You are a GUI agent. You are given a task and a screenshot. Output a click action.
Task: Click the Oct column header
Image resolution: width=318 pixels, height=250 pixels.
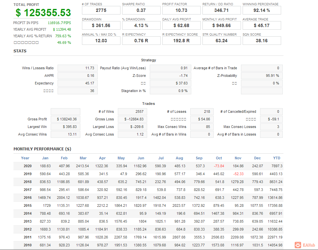point(219,158)
